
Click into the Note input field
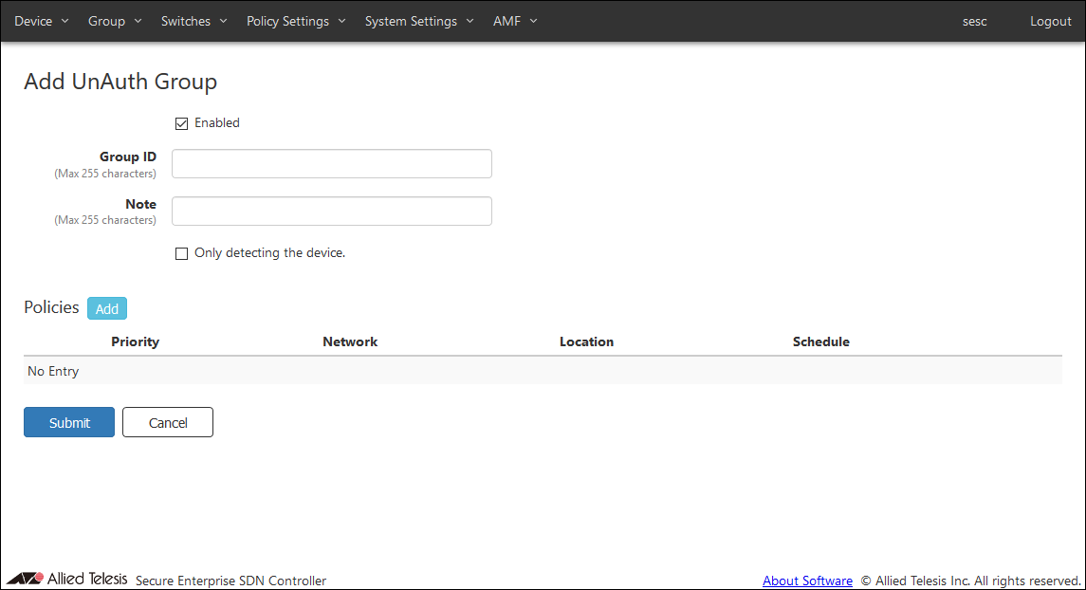coord(331,211)
